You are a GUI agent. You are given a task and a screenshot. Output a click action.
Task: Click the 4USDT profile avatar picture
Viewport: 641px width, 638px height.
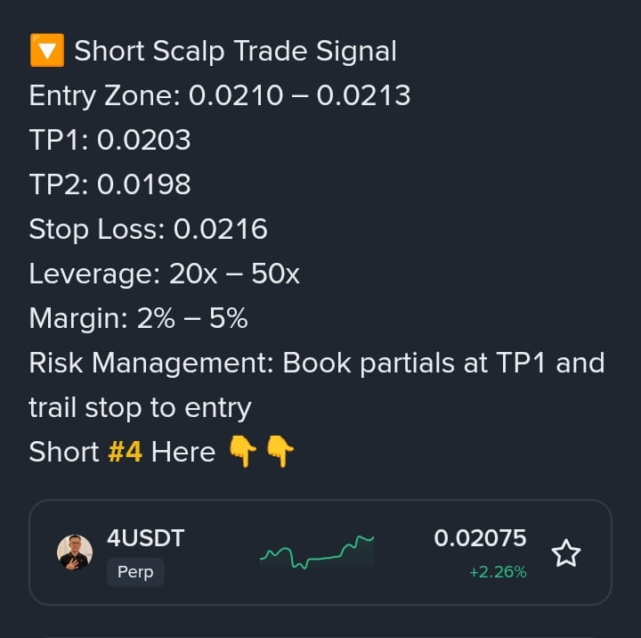[75, 552]
